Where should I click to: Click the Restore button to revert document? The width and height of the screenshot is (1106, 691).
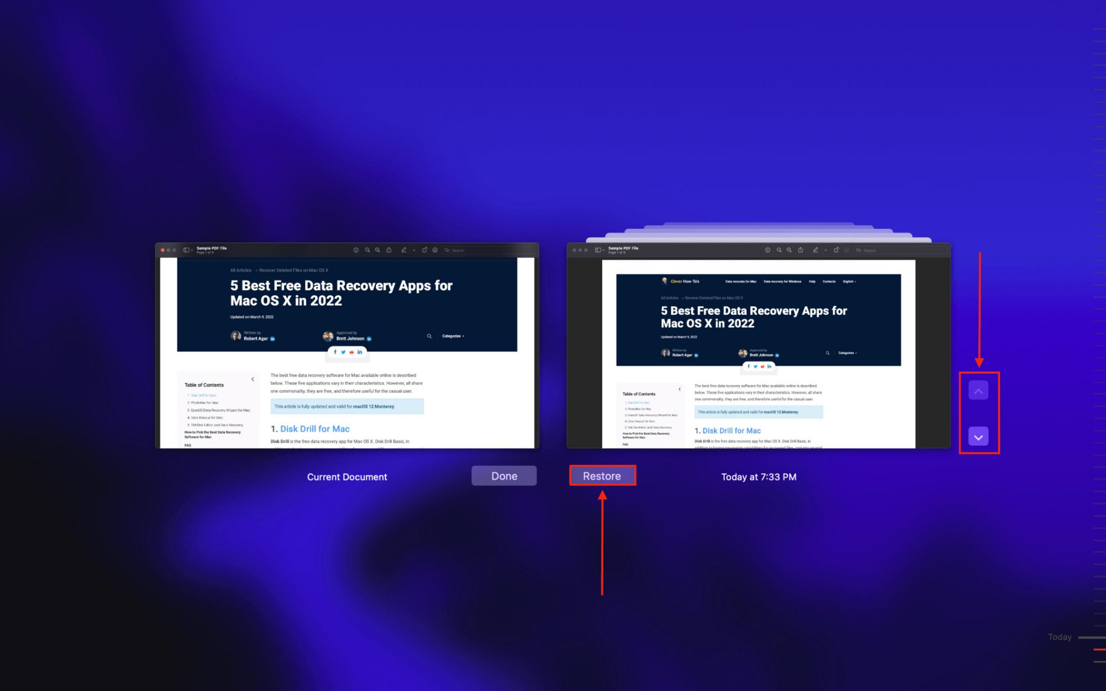pyautogui.click(x=602, y=475)
